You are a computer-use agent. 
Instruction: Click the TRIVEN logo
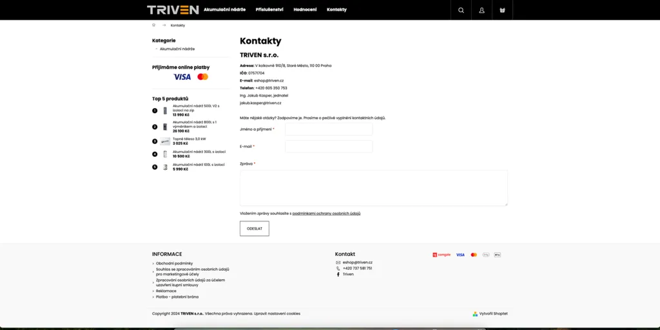(173, 10)
